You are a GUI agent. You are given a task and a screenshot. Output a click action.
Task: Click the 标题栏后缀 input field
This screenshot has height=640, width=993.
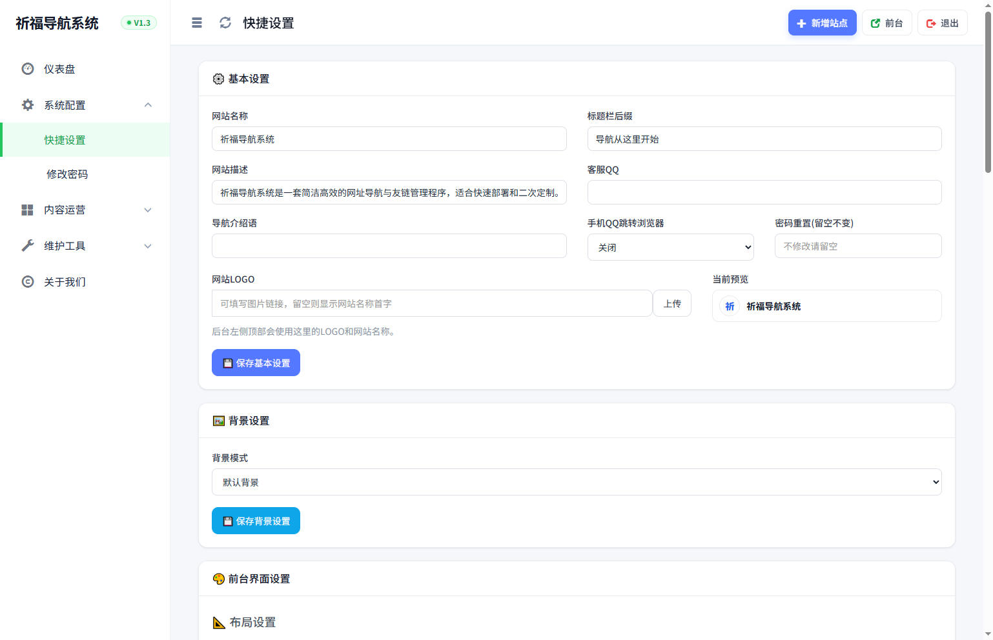pyautogui.click(x=764, y=139)
